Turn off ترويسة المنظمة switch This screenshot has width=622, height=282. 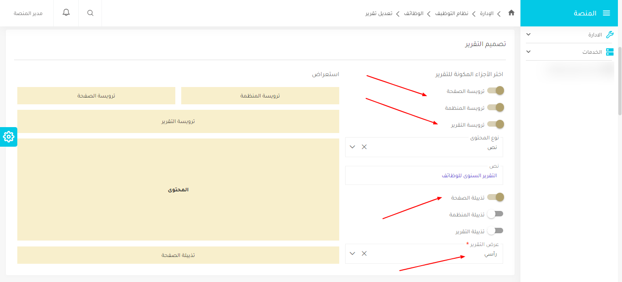(495, 108)
